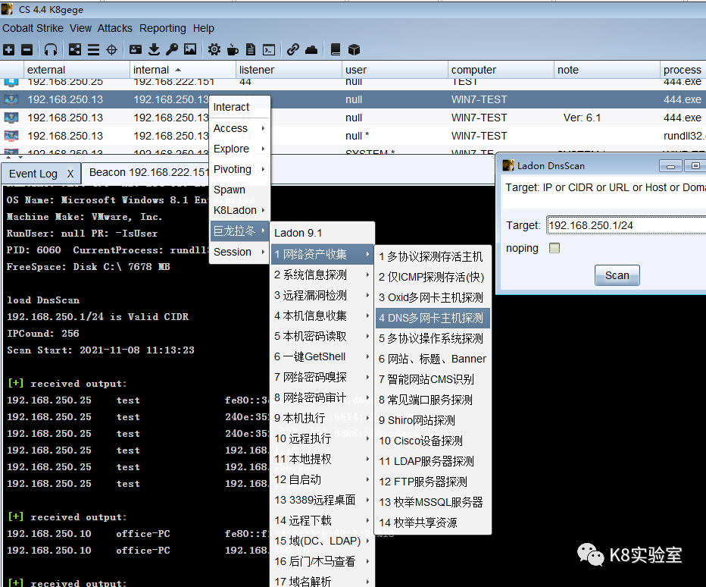The width and height of the screenshot is (706, 587).
Task: Click the Ladon DnsScan window title icon
Action: point(508,165)
